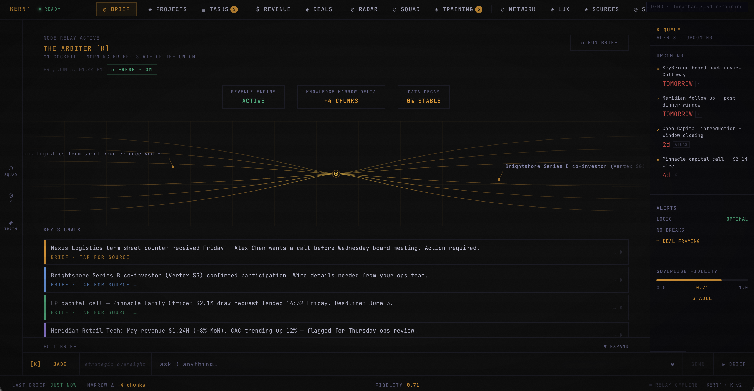This screenshot has height=391, width=754.
Task: Click the K arrow on LP capital call row
Action: click(x=618, y=308)
